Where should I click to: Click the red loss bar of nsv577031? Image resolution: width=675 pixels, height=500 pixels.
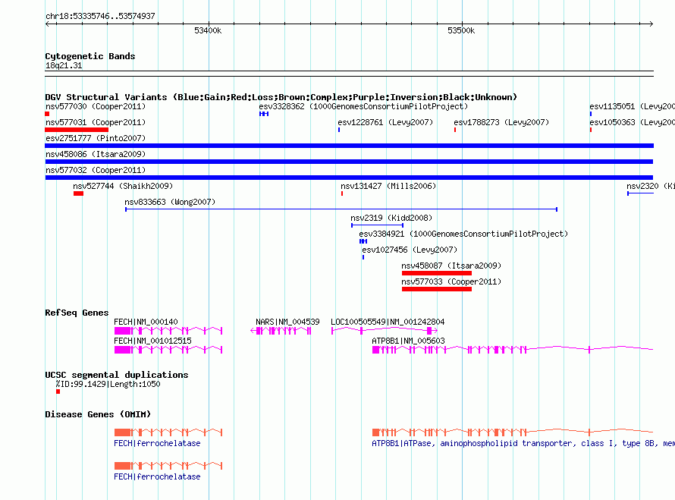pyautogui.click(x=77, y=130)
